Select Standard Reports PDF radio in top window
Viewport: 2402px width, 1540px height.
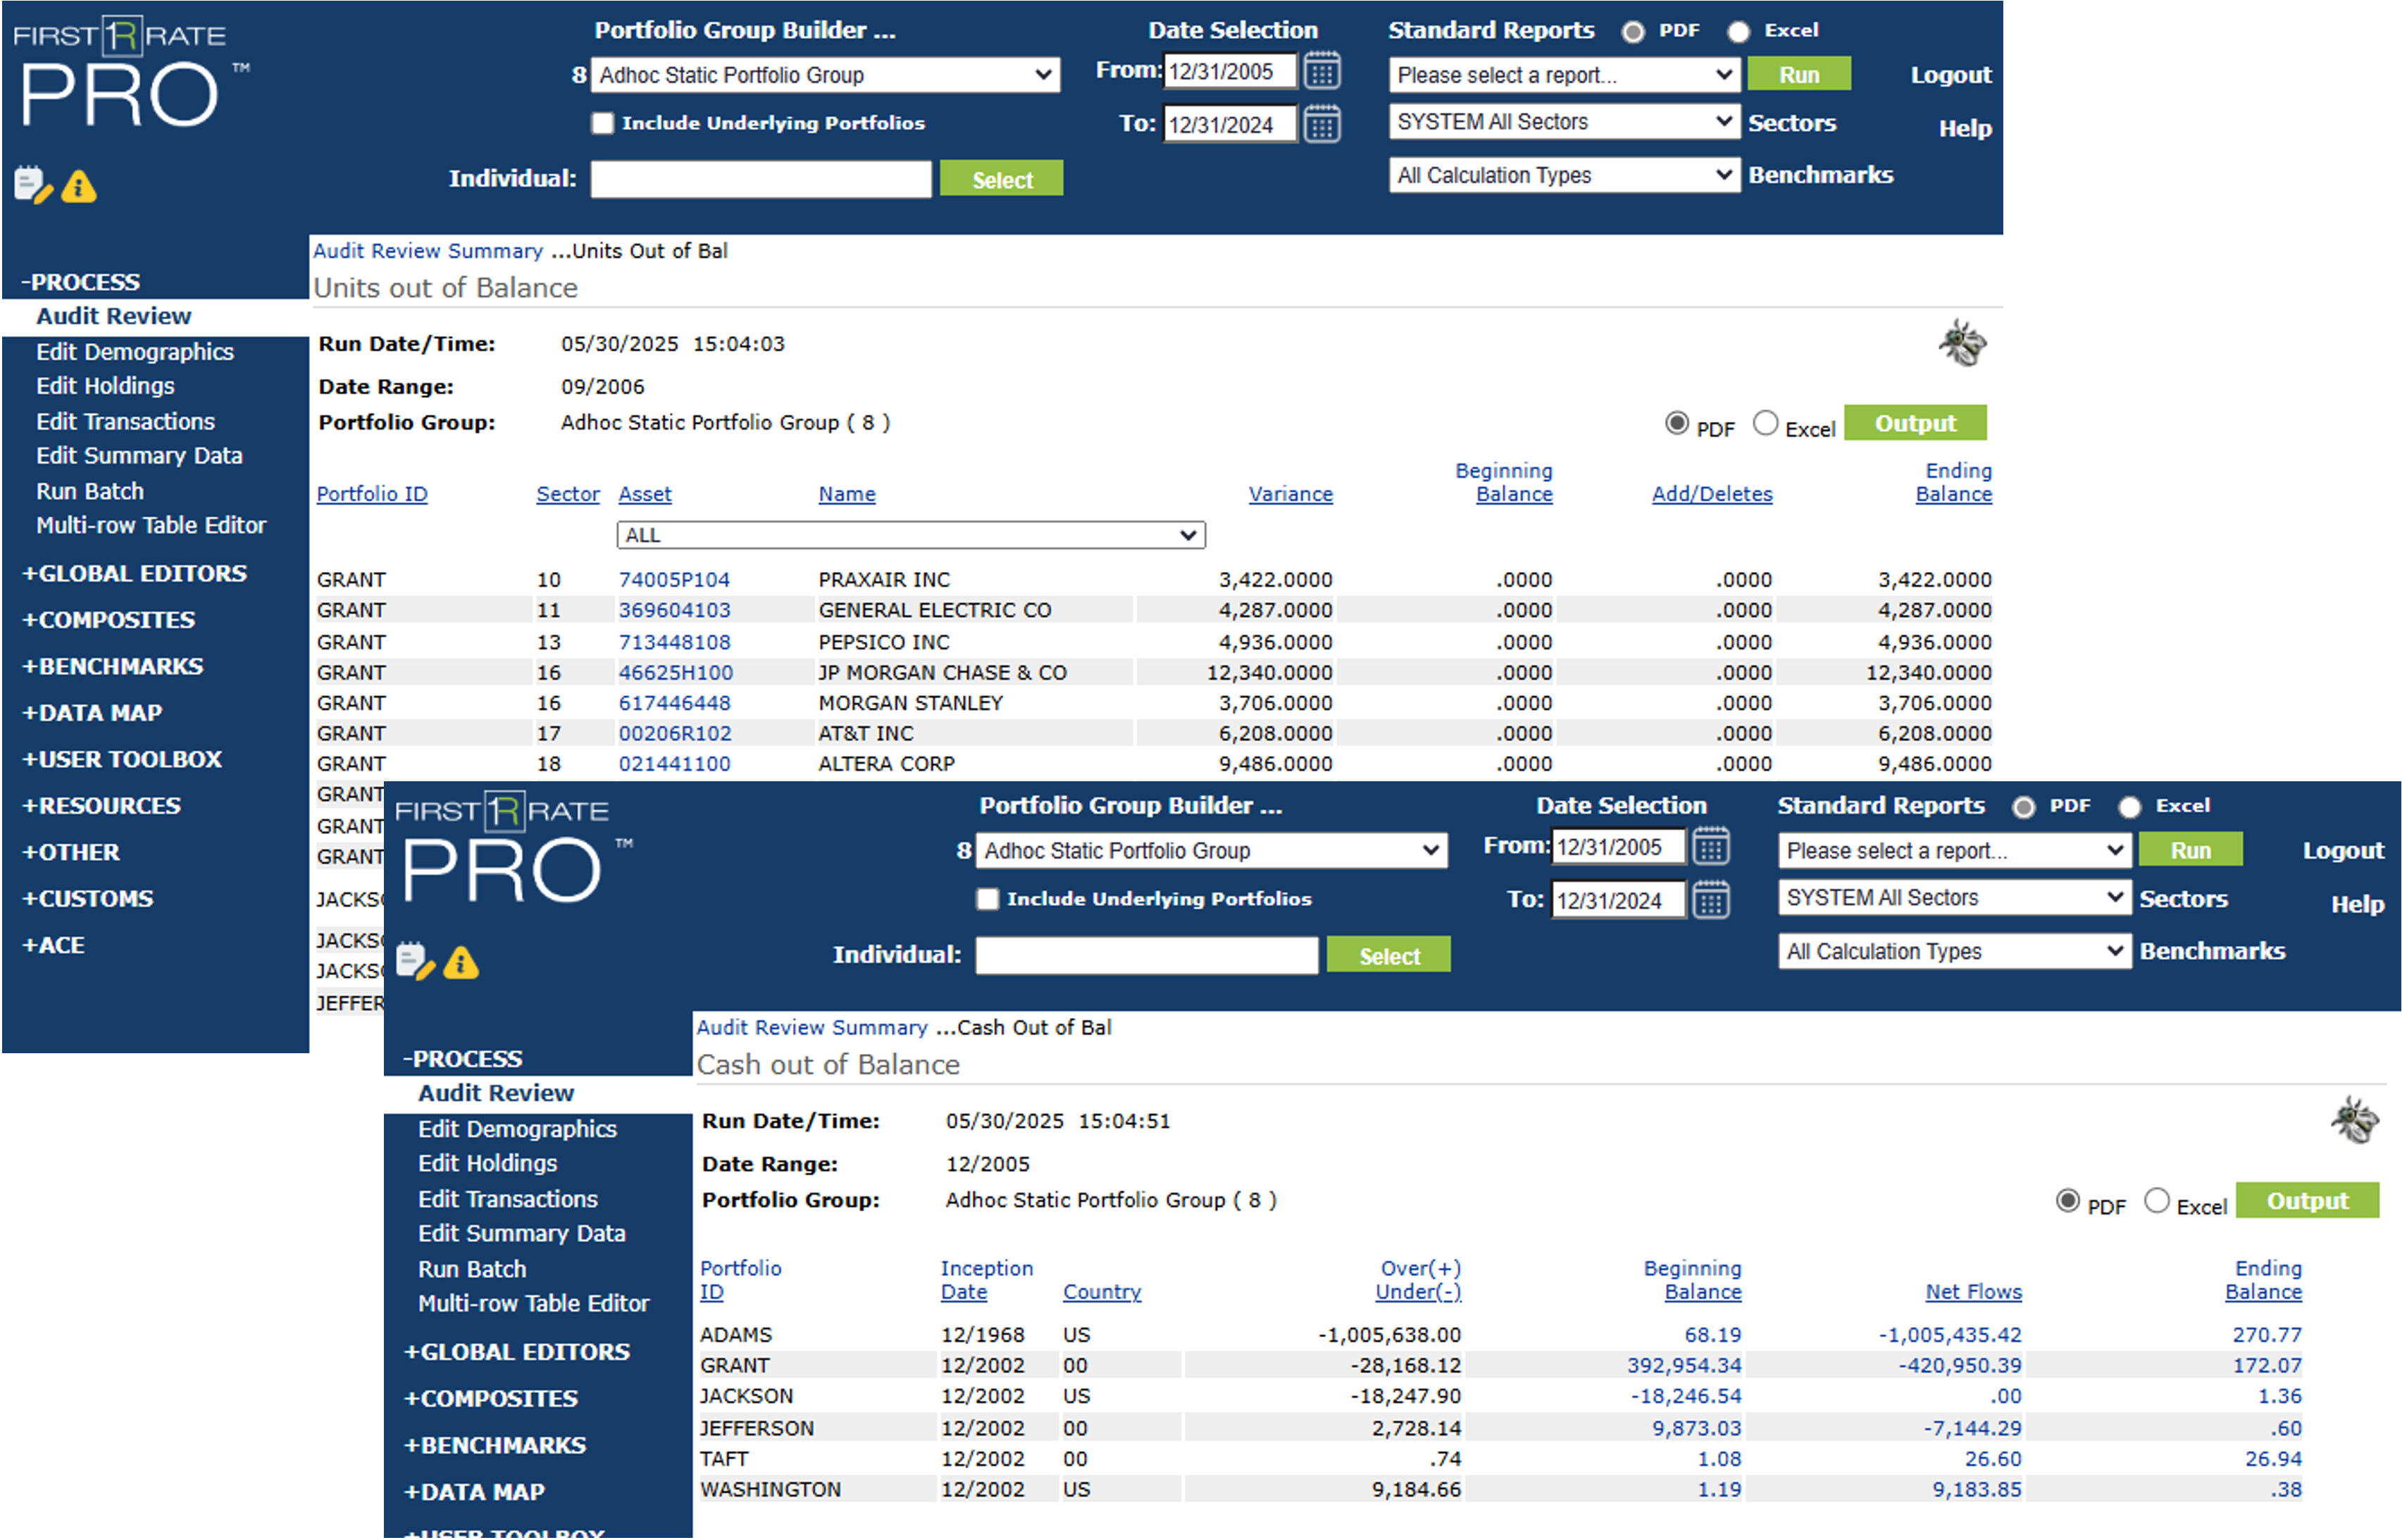pos(1634,32)
